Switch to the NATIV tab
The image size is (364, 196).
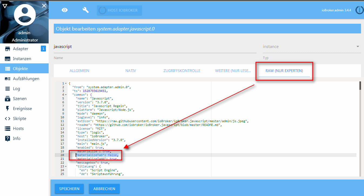point(131,71)
